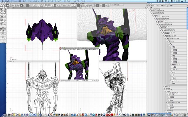The height and width of the screenshot is (117, 188).
Task: Select the magnifier zoom tool in toolbox
Action: [x=5, y=23]
